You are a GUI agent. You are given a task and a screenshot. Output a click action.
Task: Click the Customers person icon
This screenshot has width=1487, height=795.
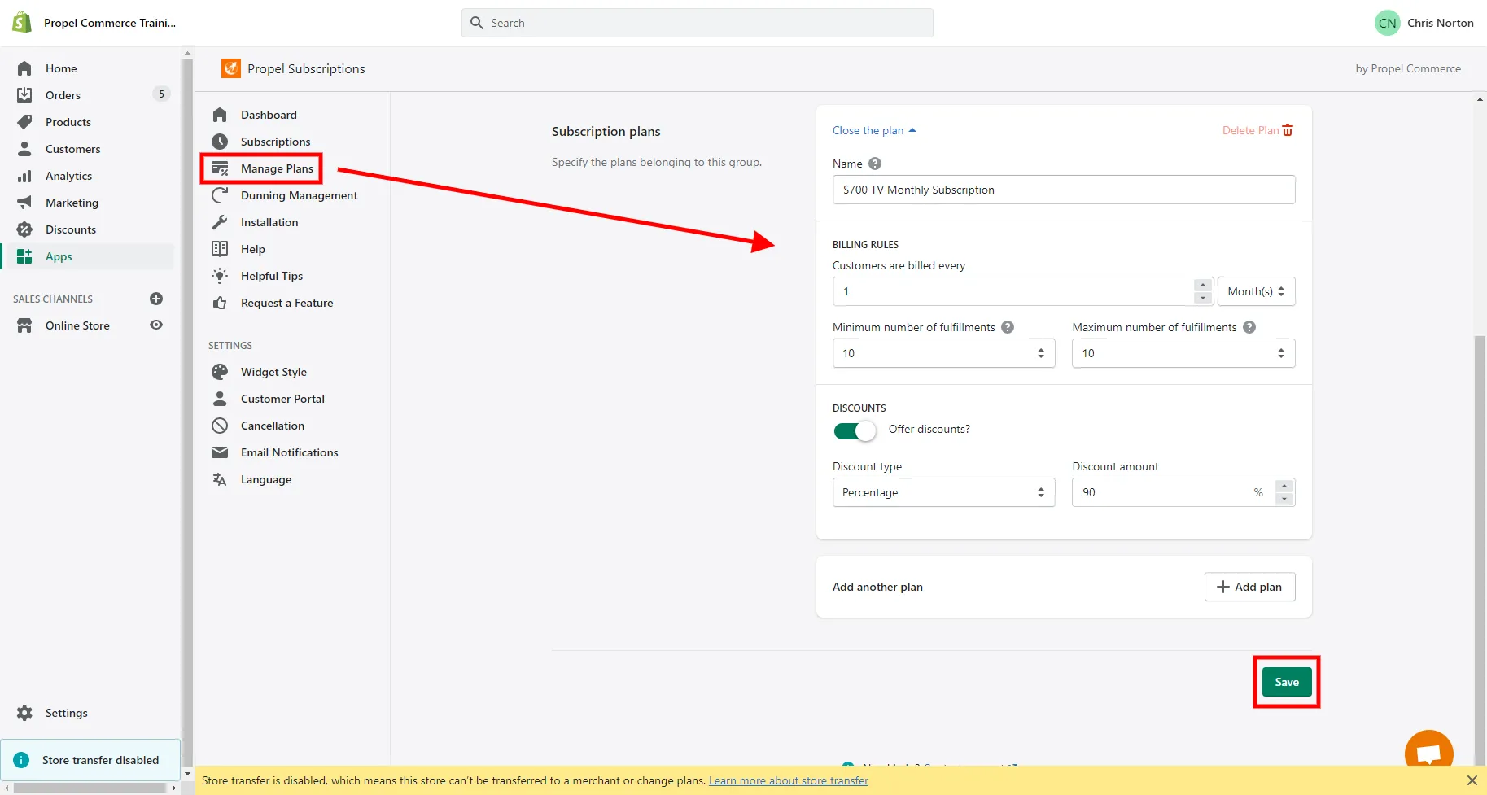[24, 149]
